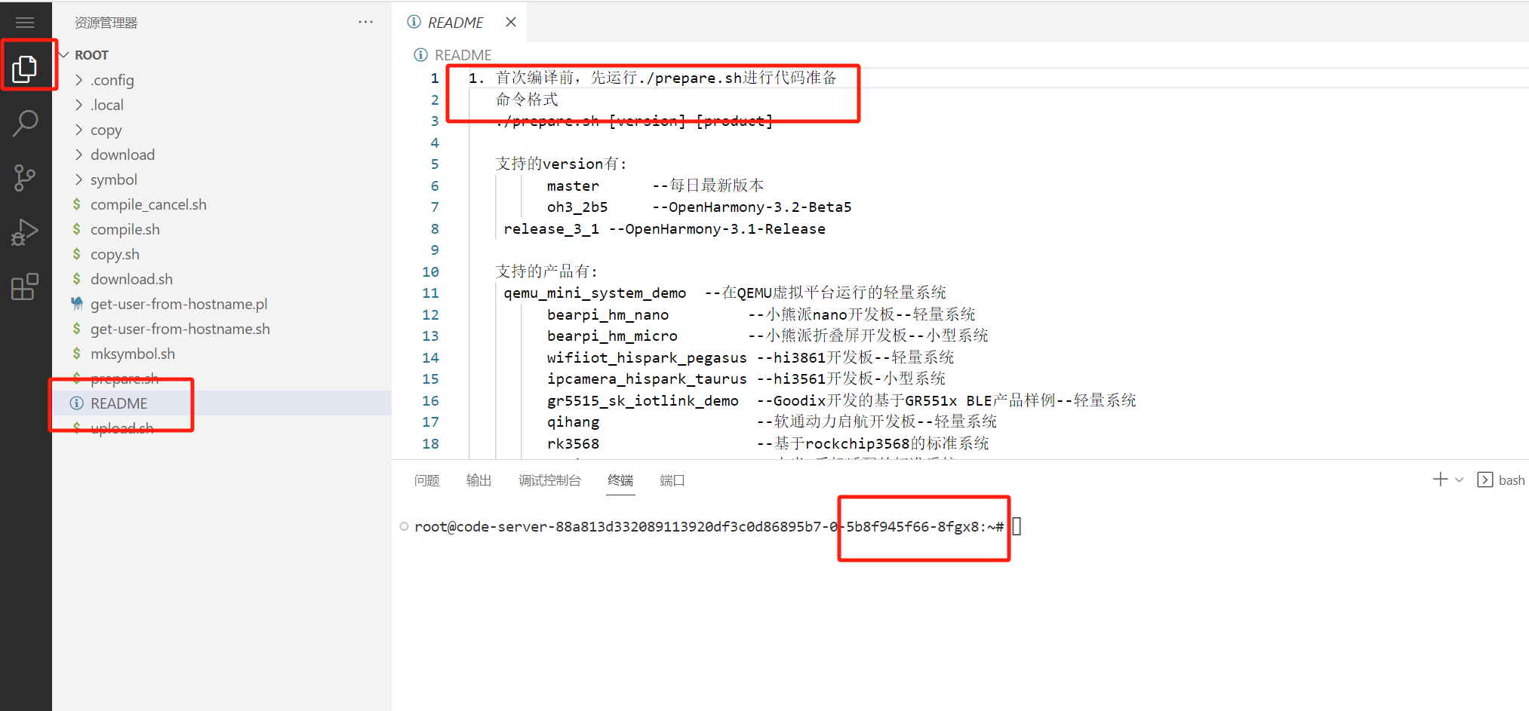Select README file in explorer

pyautogui.click(x=118, y=403)
